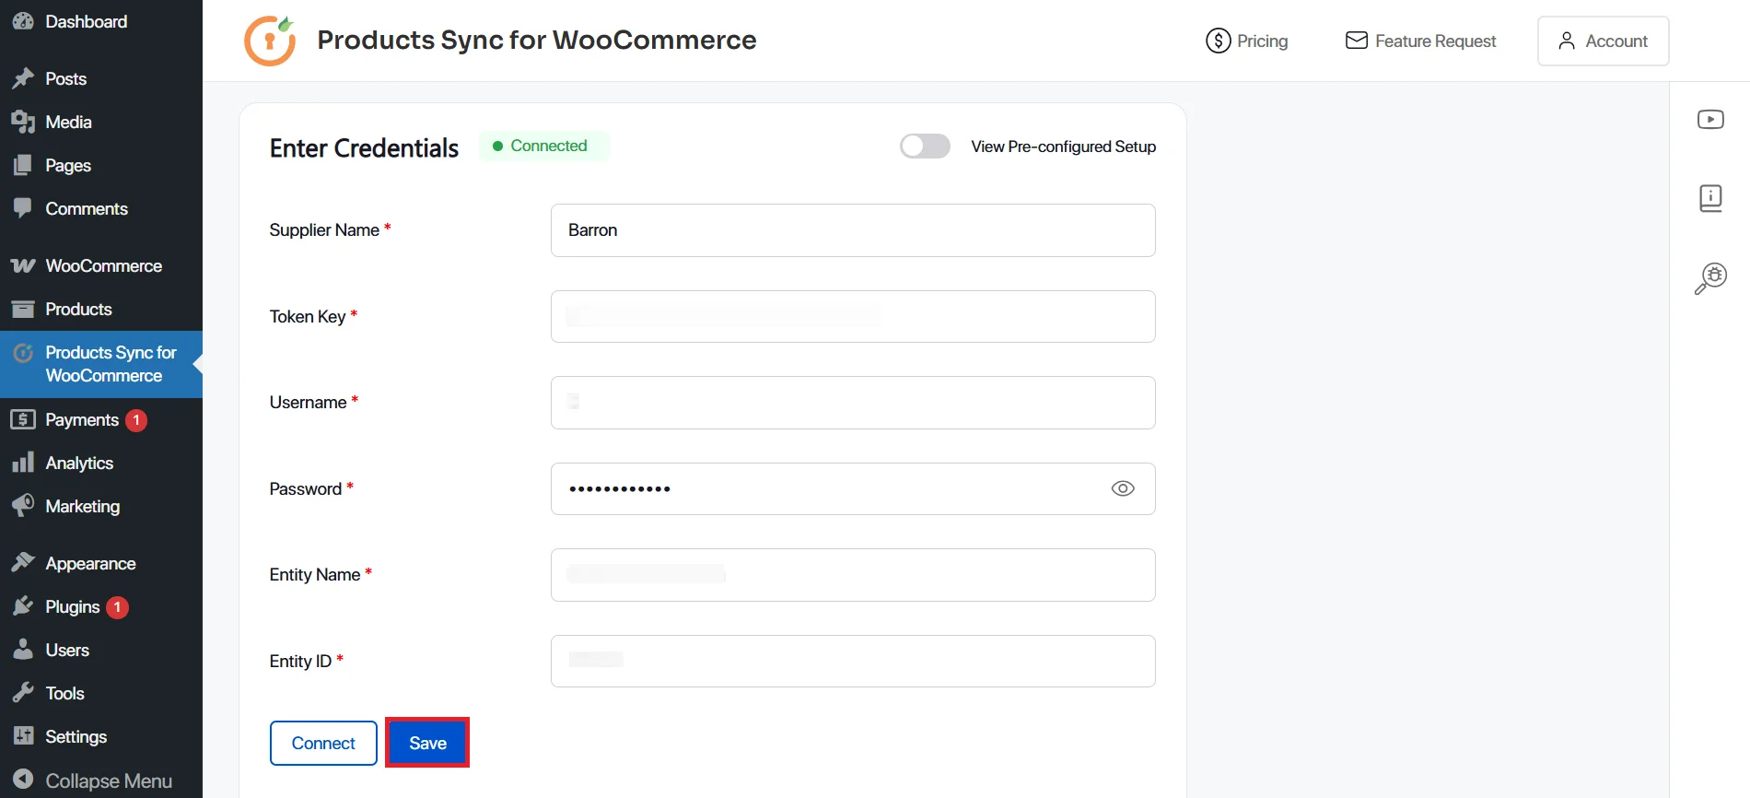Click the Media icon in sidebar

[x=23, y=123]
